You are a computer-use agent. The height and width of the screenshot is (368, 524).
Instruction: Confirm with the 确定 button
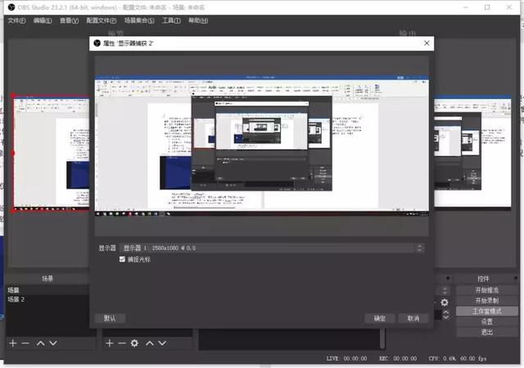(x=380, y=318)
